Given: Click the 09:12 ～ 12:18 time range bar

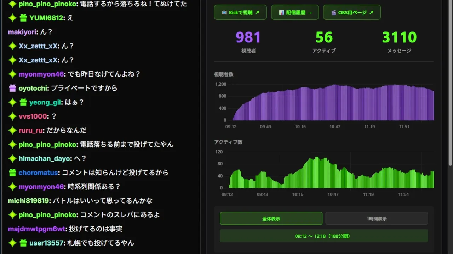Looking at the screenshot, I should click(324, 236).
